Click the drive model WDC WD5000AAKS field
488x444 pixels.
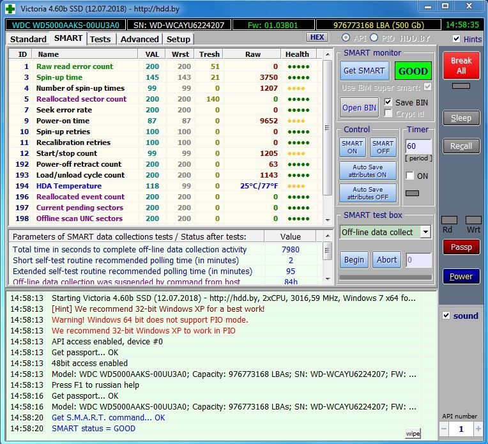(66, 25)
